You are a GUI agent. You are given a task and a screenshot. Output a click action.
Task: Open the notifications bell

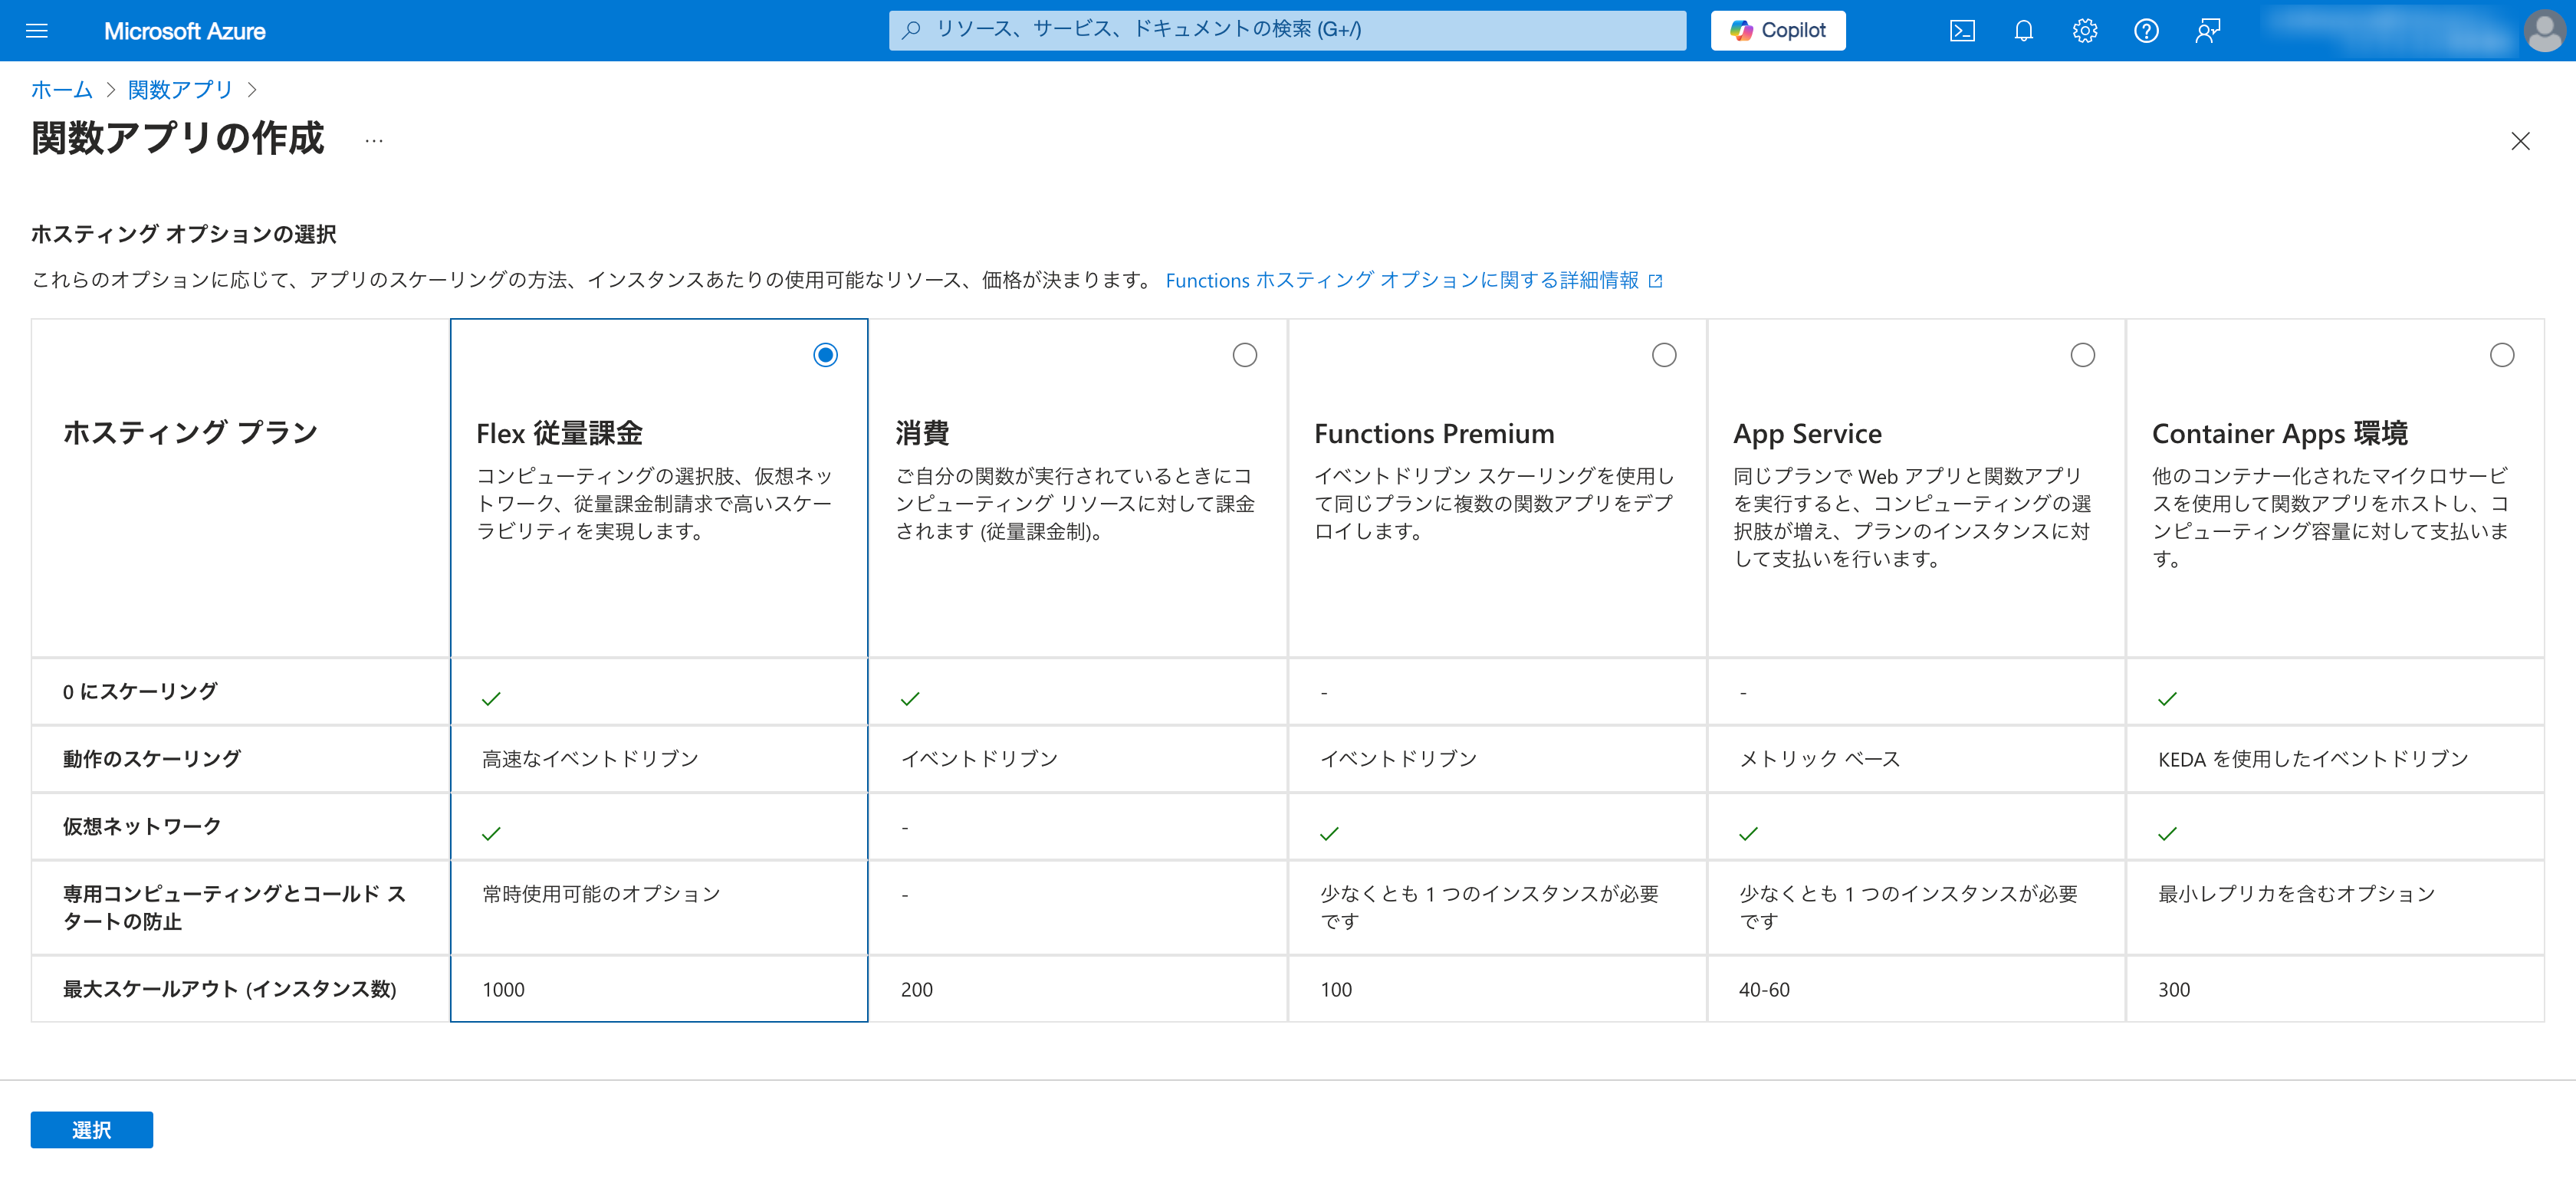[x=2023, y=30]
